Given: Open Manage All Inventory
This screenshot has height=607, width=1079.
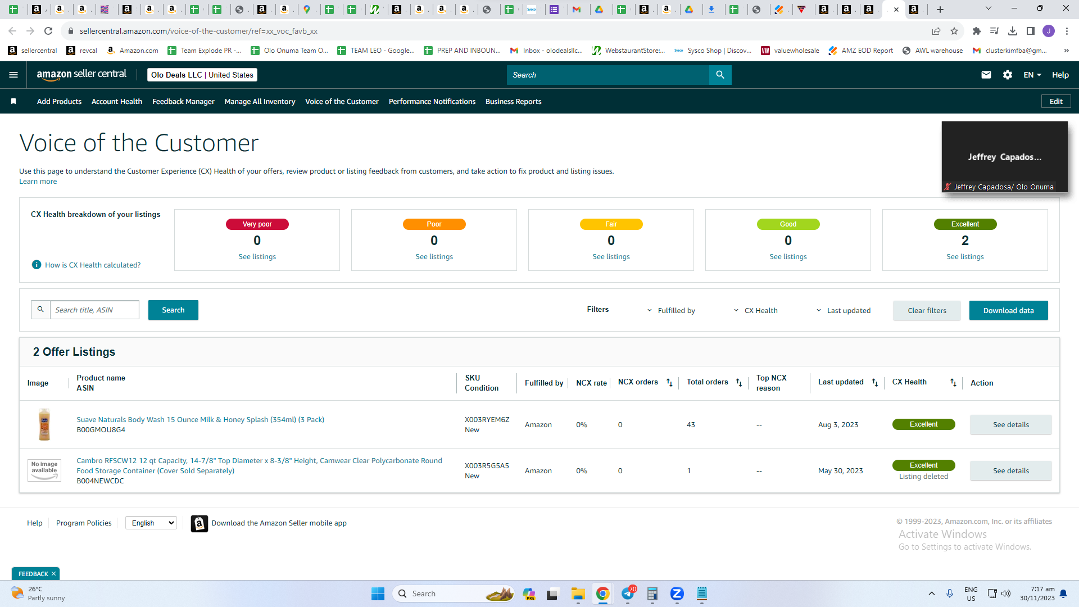Looking at the screenshot, I should (260, 102).
